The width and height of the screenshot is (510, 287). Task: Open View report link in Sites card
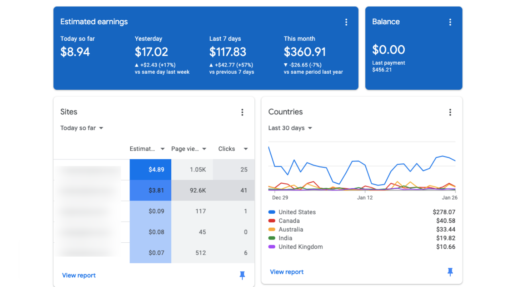click(x=79, y=275)
